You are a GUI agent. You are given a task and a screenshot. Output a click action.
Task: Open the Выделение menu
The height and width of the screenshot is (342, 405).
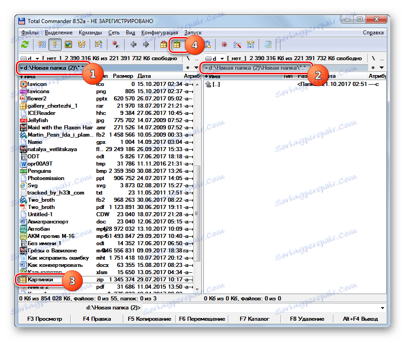click(58, 33)
